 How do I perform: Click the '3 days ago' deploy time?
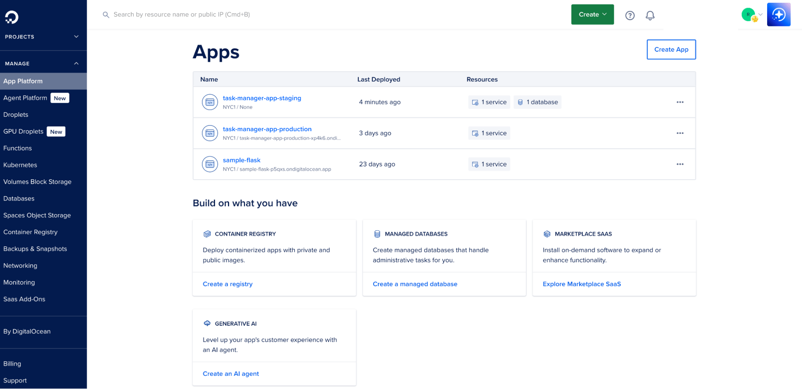click(375, 133)
